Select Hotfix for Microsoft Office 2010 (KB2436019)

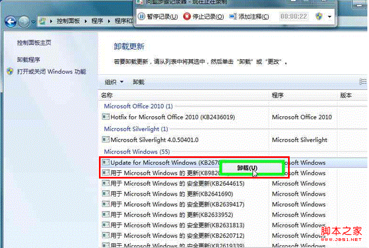[172, 117]
